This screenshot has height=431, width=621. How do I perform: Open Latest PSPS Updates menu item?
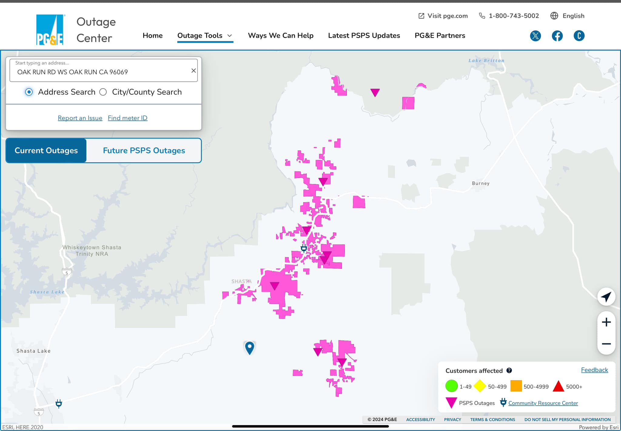364,35
